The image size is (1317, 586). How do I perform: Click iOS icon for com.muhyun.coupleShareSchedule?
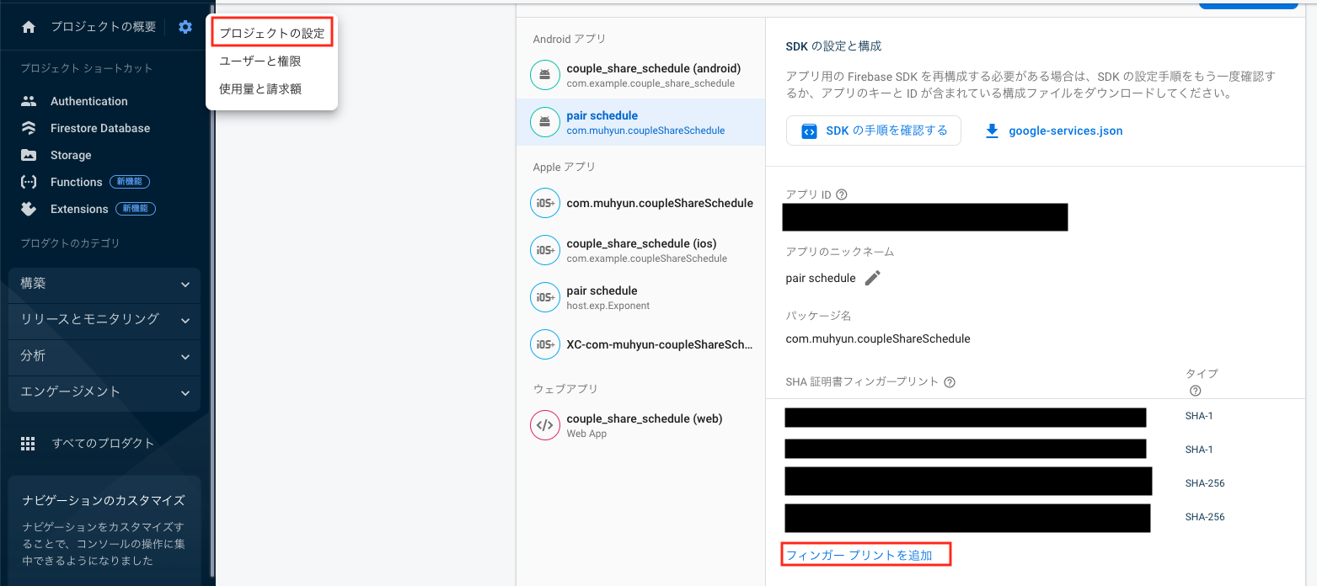coord(545,203)
